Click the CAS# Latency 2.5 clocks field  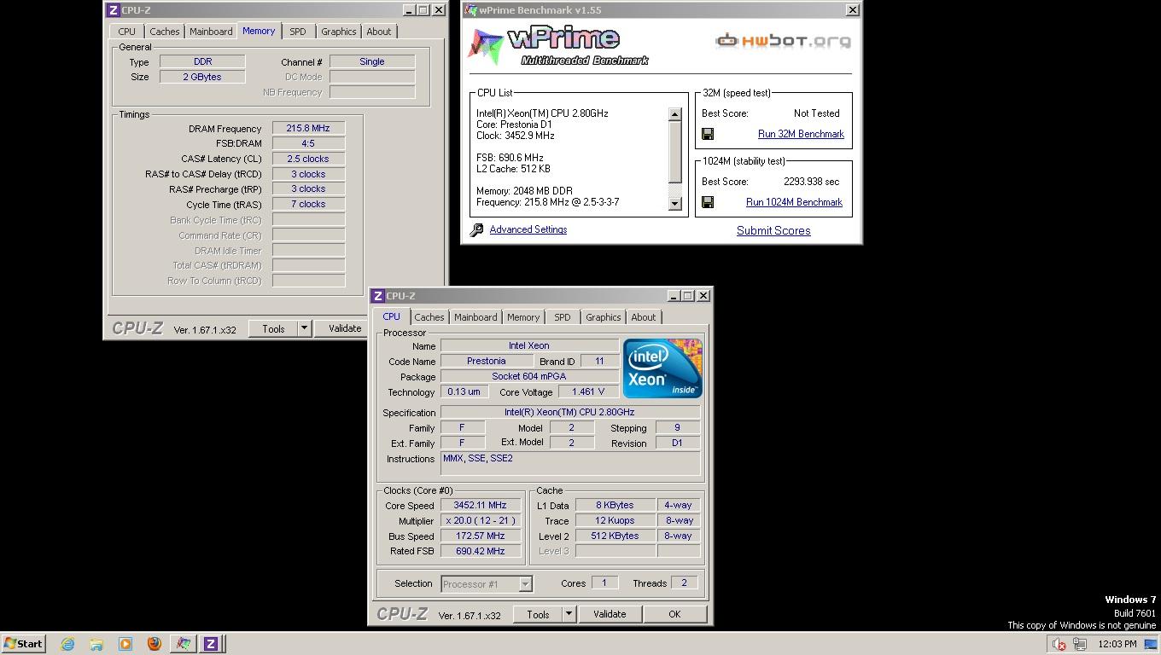308,159
